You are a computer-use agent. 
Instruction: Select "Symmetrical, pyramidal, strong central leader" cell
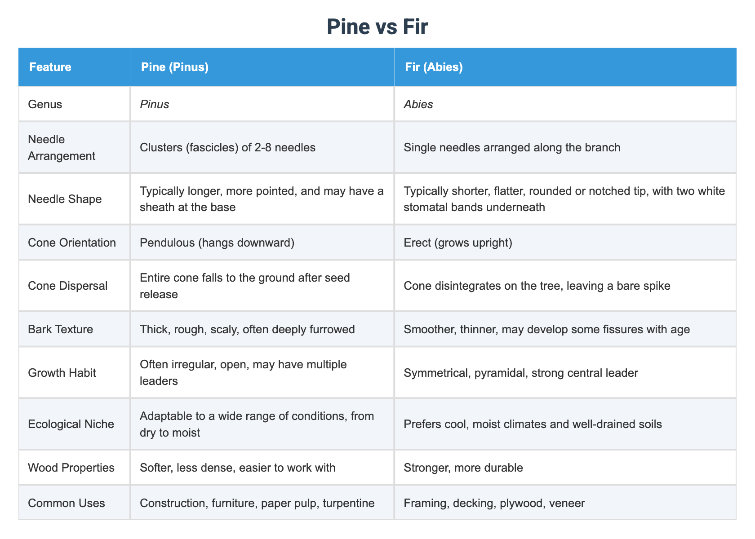[521, 373]
